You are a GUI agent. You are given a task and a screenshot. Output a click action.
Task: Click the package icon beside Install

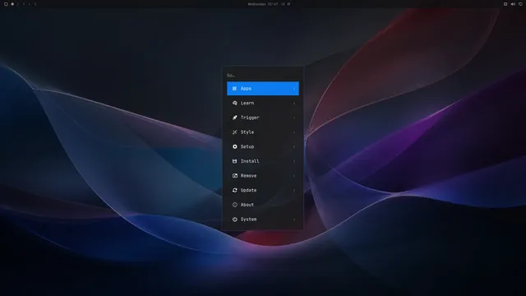point(234,161)
